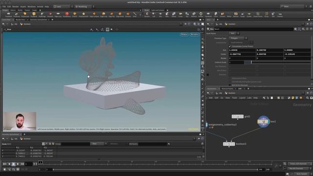Click the network editor magnifier search icon
The width and height of the screenshot is (313, 176).
[308, 98]
